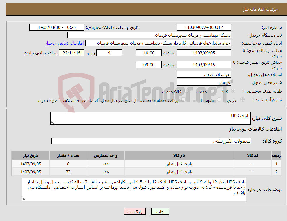Click the نام کالا column header
The width and height of the screenshot is (287, 221).
179,156
